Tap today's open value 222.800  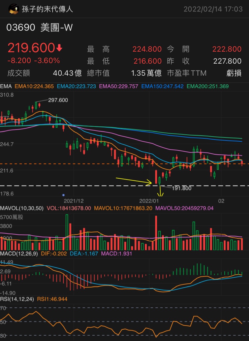[x=227, y=49]
